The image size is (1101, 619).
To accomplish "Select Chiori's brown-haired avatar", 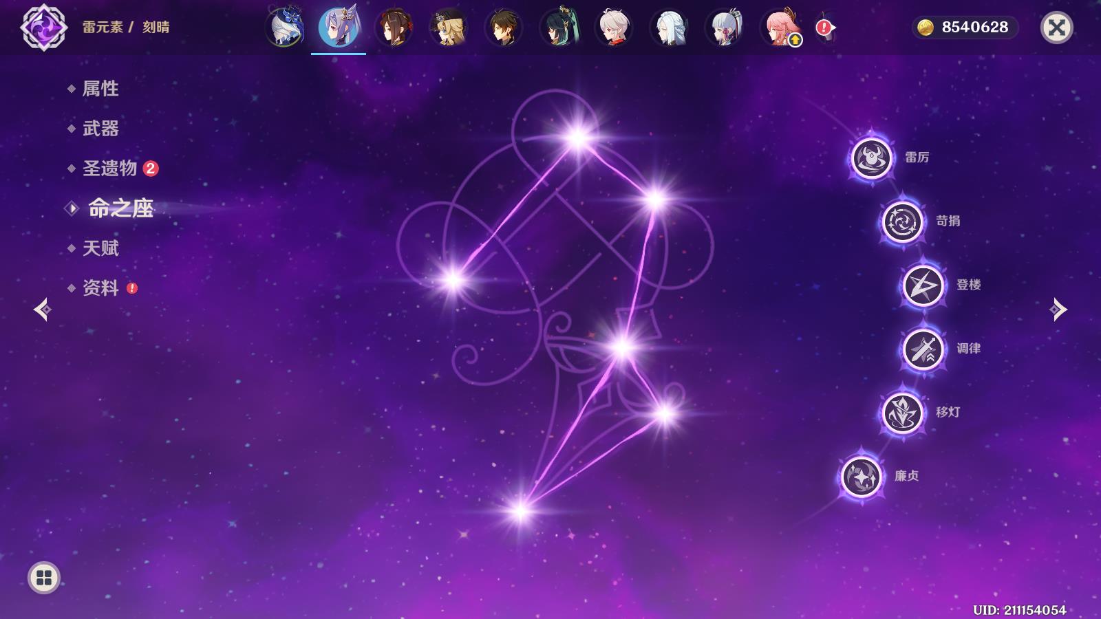I will [x=394, y=28].
